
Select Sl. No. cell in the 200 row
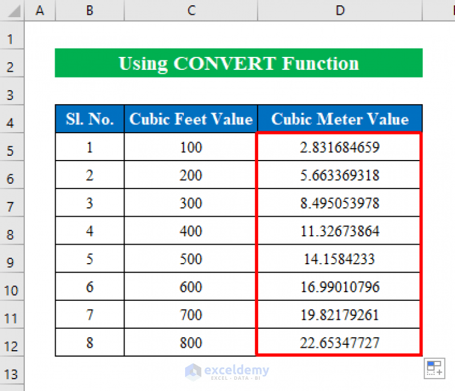(90, 175)
